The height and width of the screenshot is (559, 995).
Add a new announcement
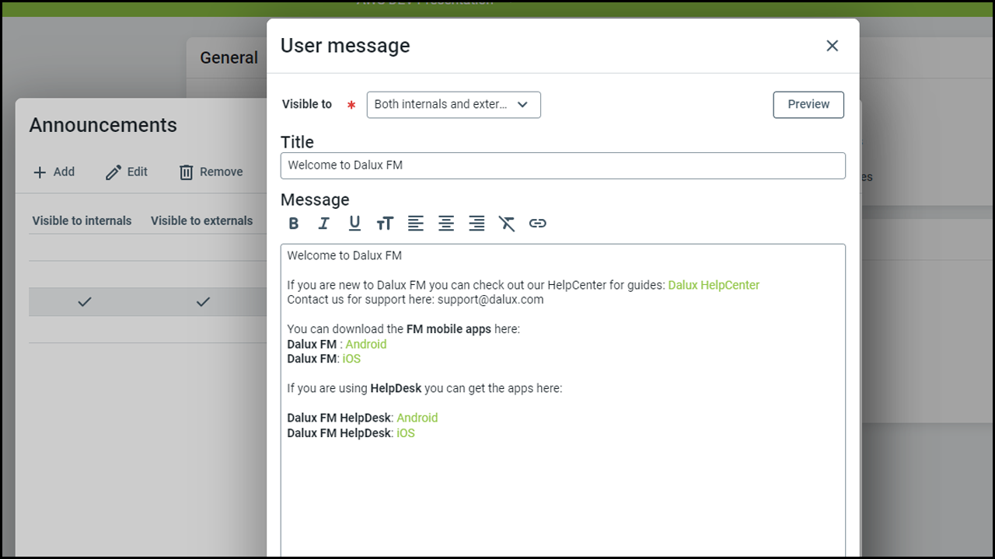pos(54,172)
